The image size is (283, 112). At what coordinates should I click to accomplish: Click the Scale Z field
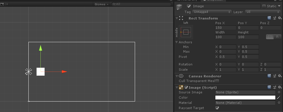tap(272, 70)
